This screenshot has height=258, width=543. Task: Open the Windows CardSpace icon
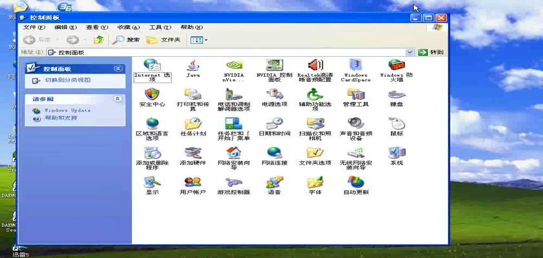(356, 65)
